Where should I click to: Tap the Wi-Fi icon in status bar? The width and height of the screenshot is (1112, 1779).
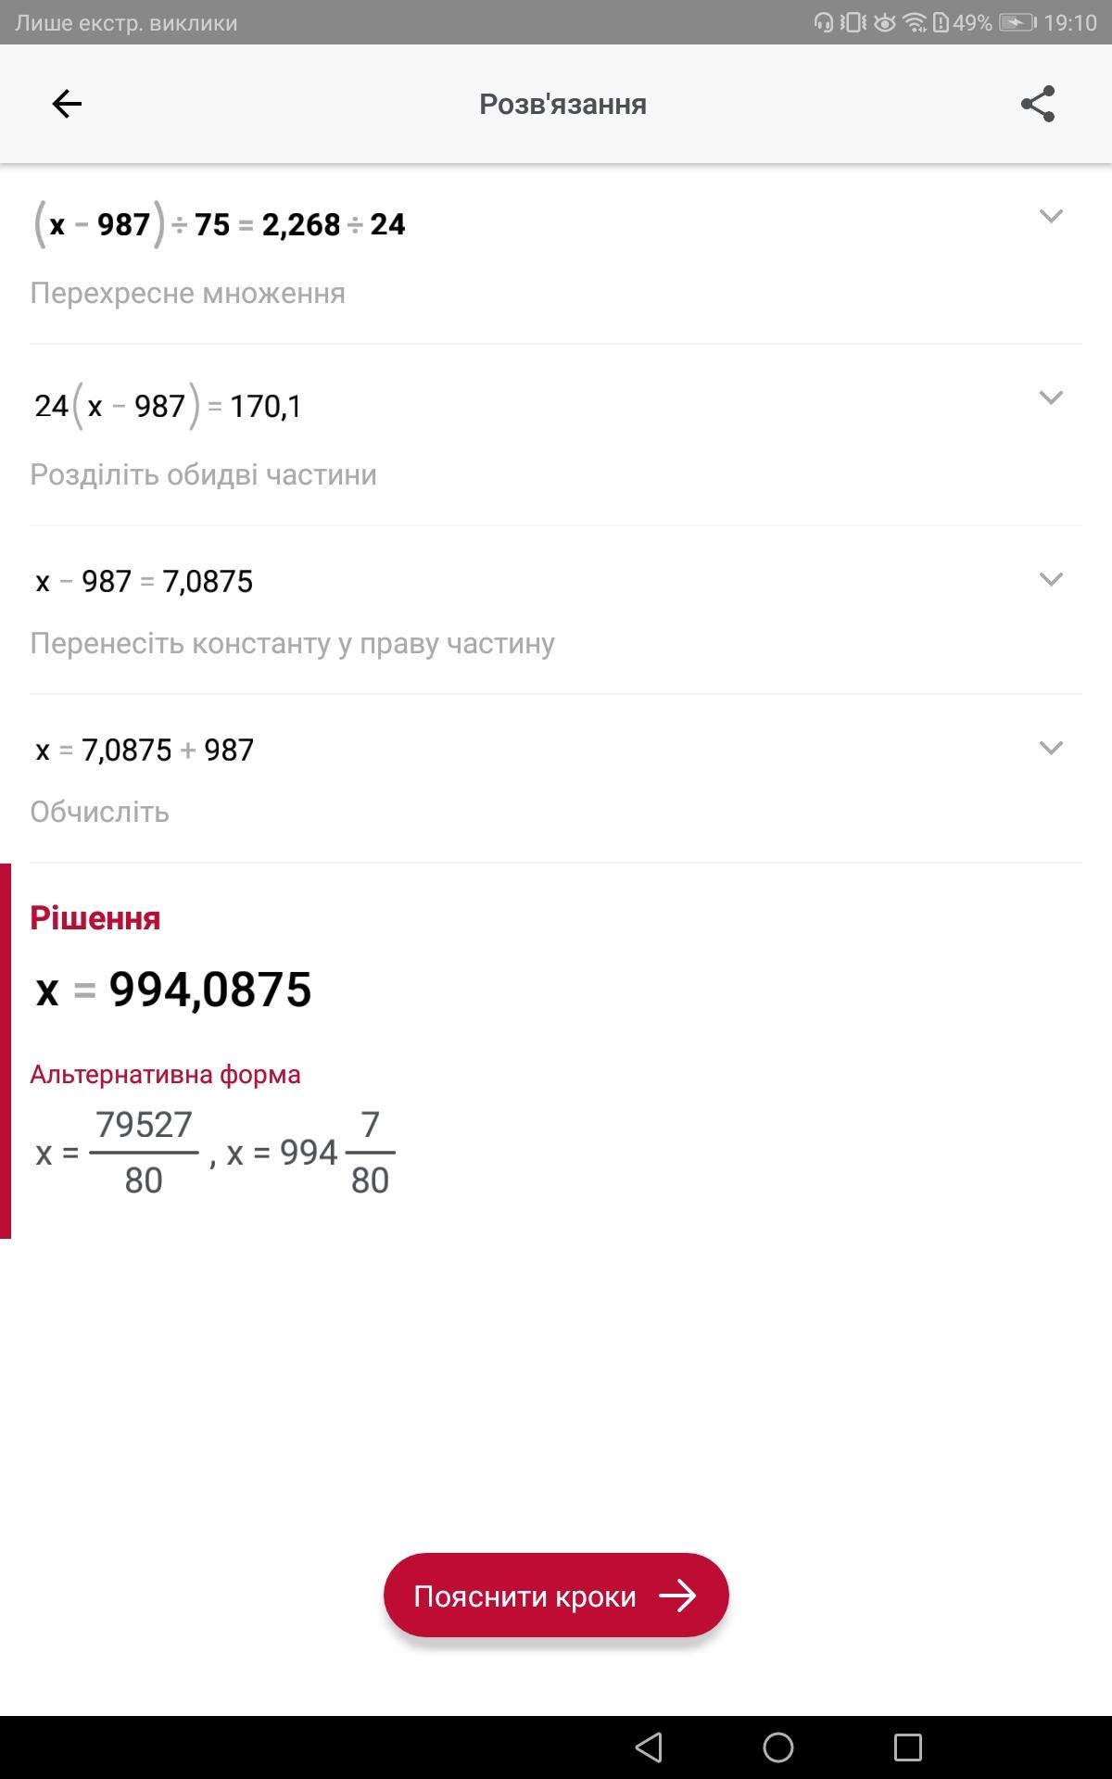click(x=916, y=22)
